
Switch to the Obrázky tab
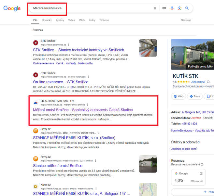coord(47,20)
